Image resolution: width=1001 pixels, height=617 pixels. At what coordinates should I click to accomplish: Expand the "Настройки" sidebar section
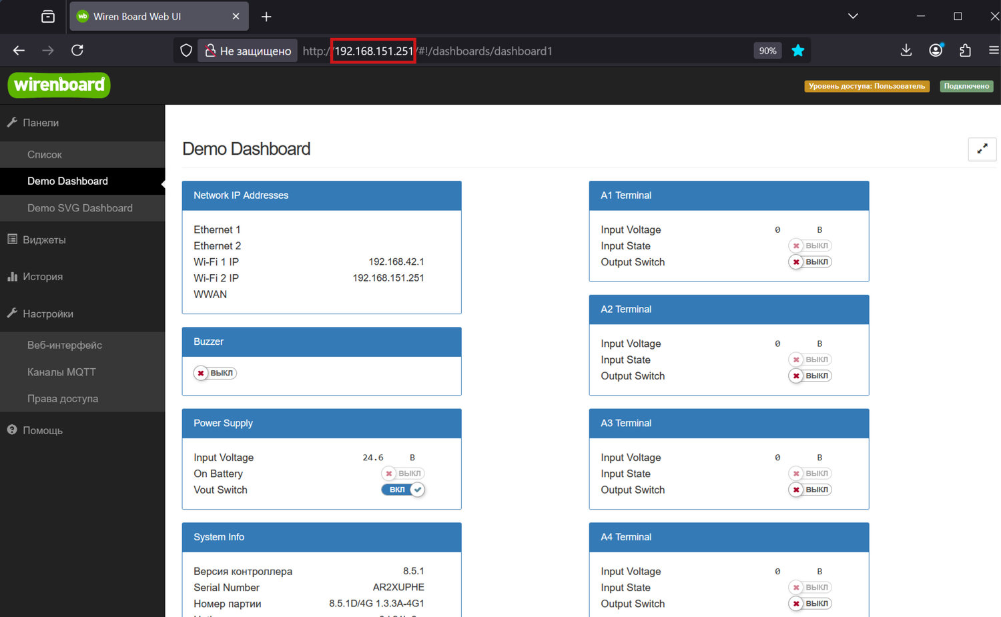(x=82, y=314)
